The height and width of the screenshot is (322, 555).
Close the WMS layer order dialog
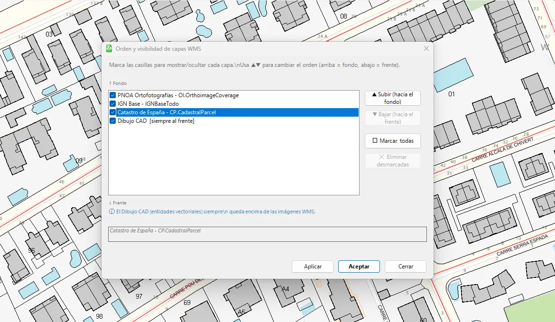pyautogui.click(x=426, y=48)
